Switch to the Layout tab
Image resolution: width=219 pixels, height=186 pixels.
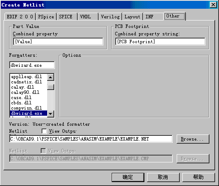(133, 17)
